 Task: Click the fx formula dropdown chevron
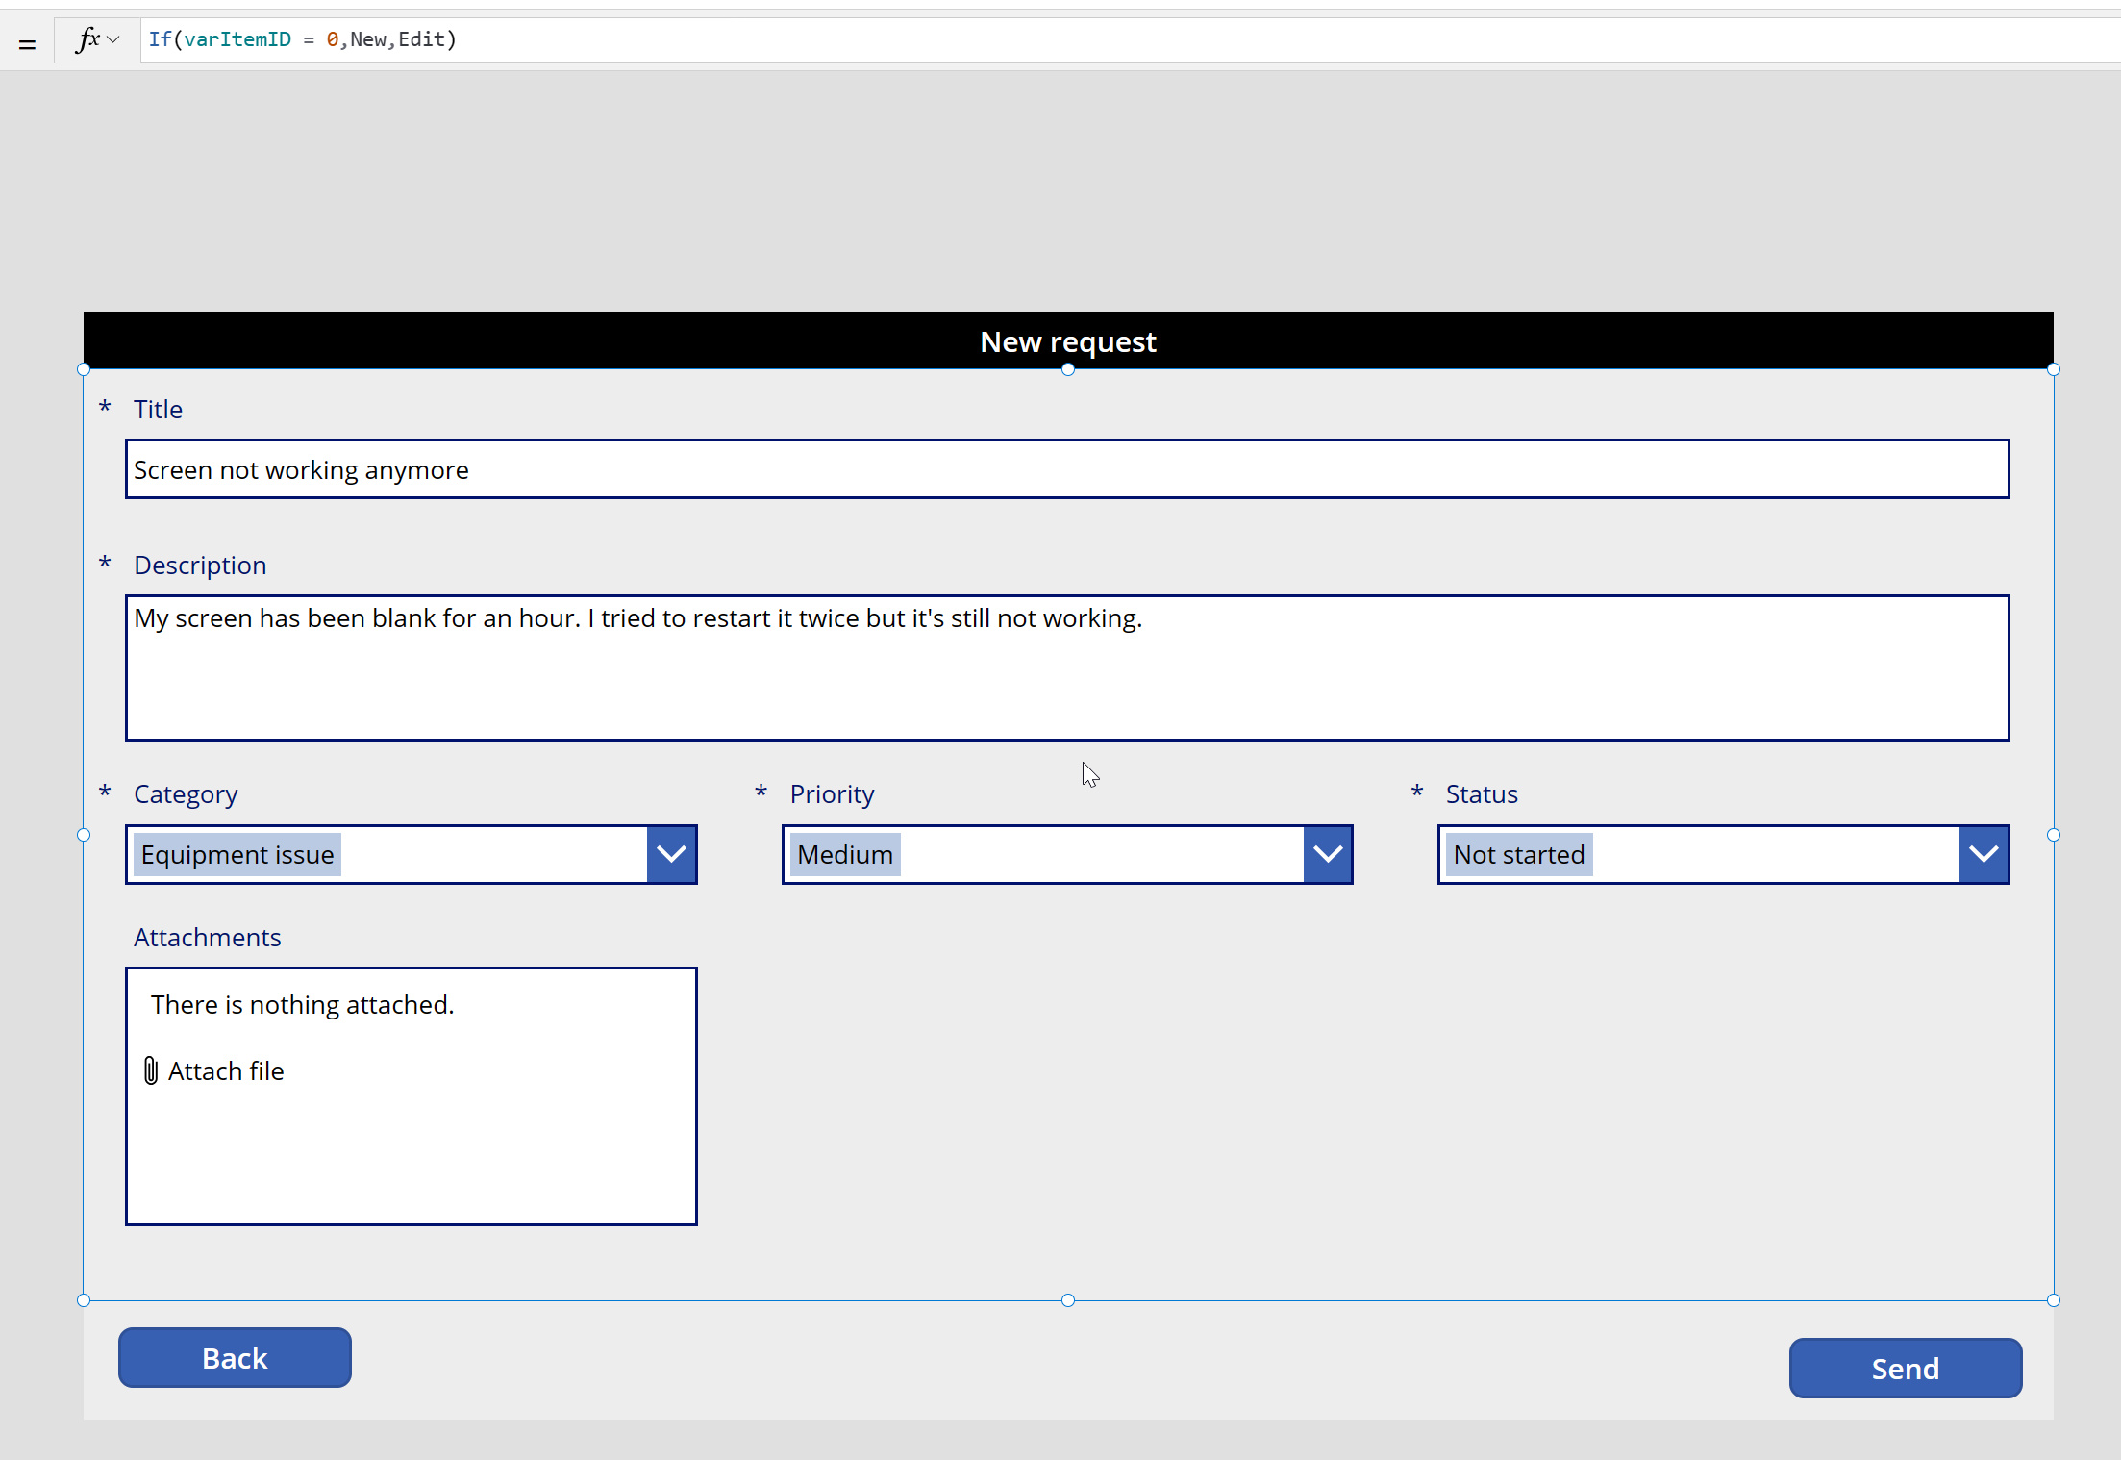coord(113,39)
